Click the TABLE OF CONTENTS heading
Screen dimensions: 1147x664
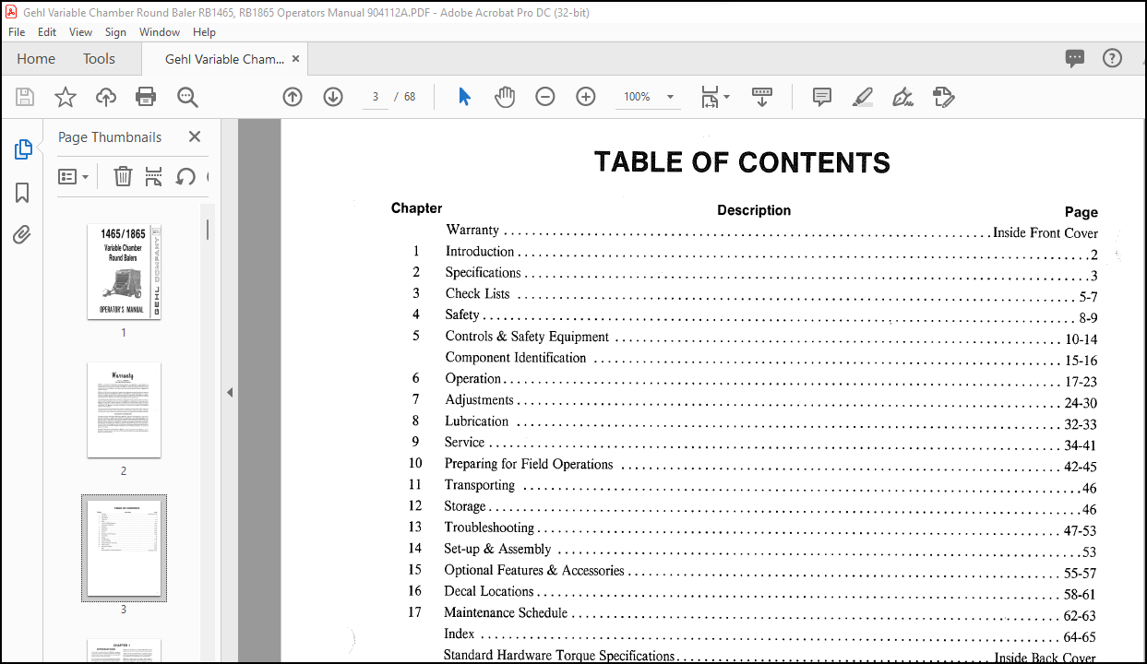(742, 162)
